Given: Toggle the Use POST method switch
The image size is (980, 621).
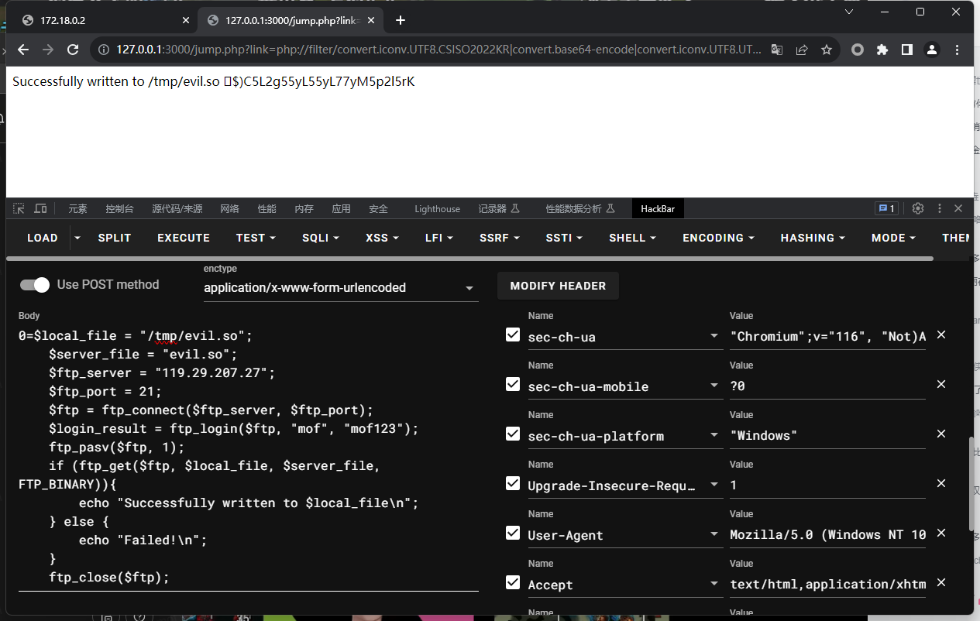Looking at the screenshot, I should (x=35, y=285).
